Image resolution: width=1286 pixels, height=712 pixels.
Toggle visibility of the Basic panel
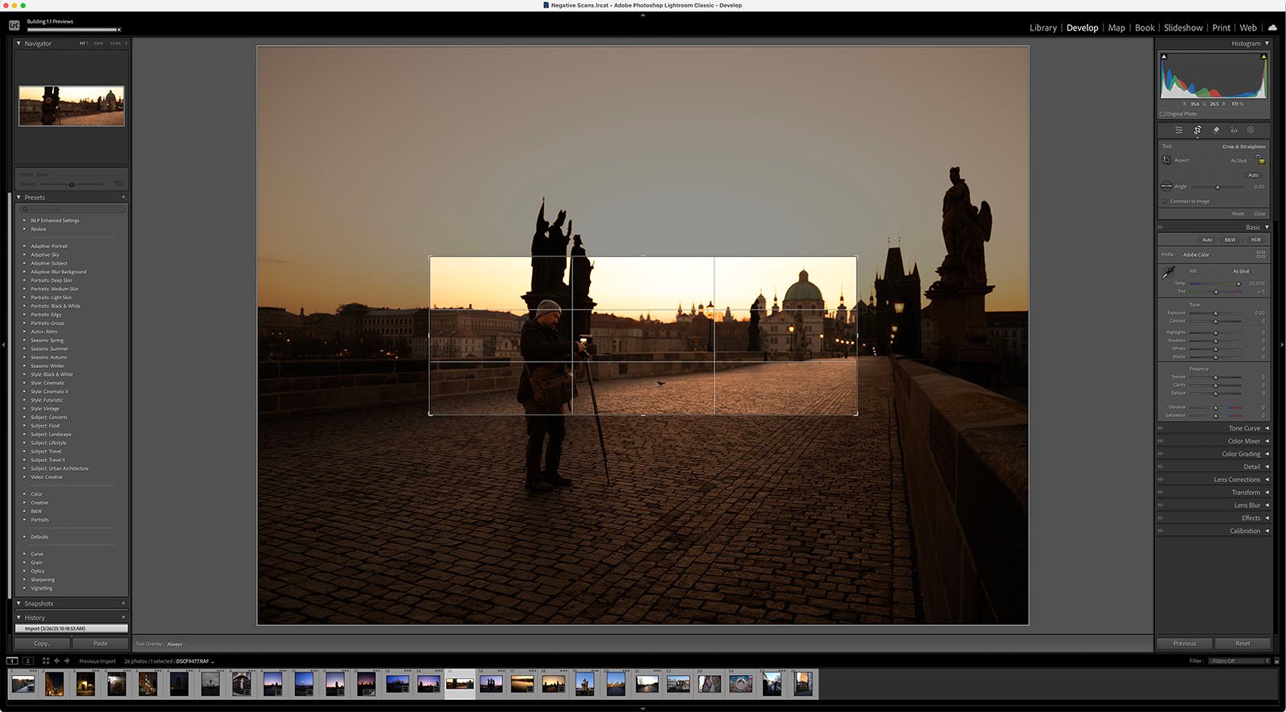pyautogui.click(x=1160, y=227)
